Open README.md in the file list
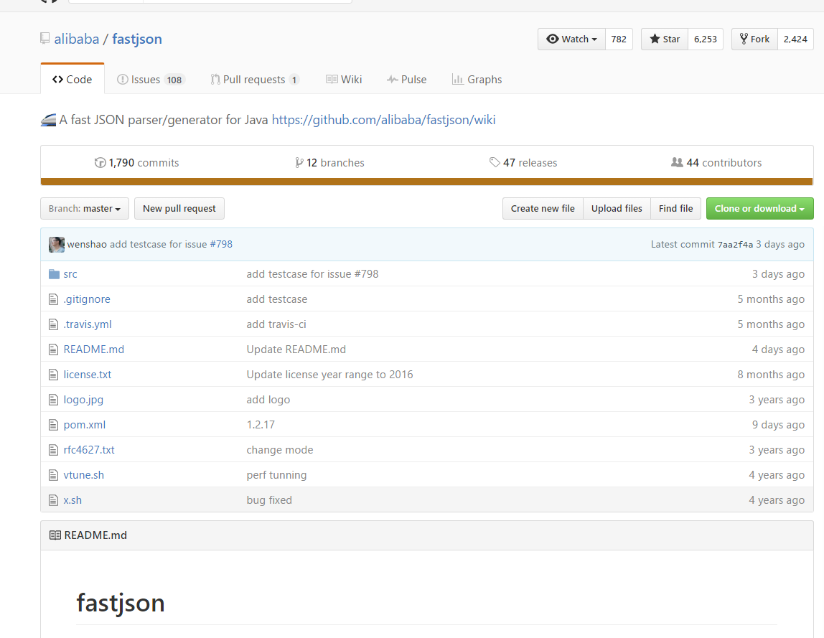Image resolution: width=824 pixels, height=638 pixels. (x=93, y=350)
